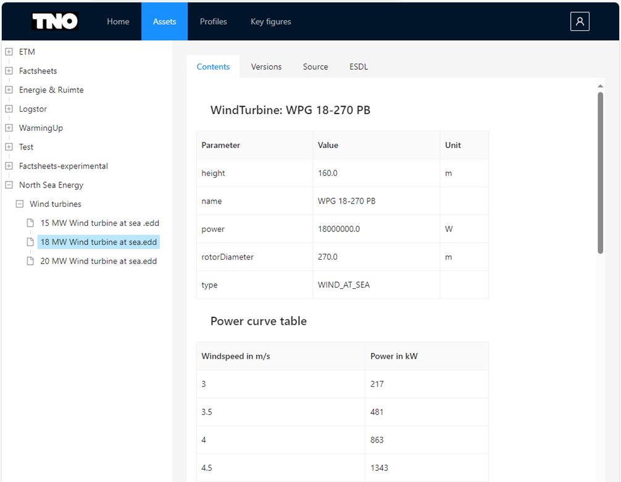The image size is (621, 482).
Task: Expand the WarmingUp node
Action: click(x=9, y=128)
